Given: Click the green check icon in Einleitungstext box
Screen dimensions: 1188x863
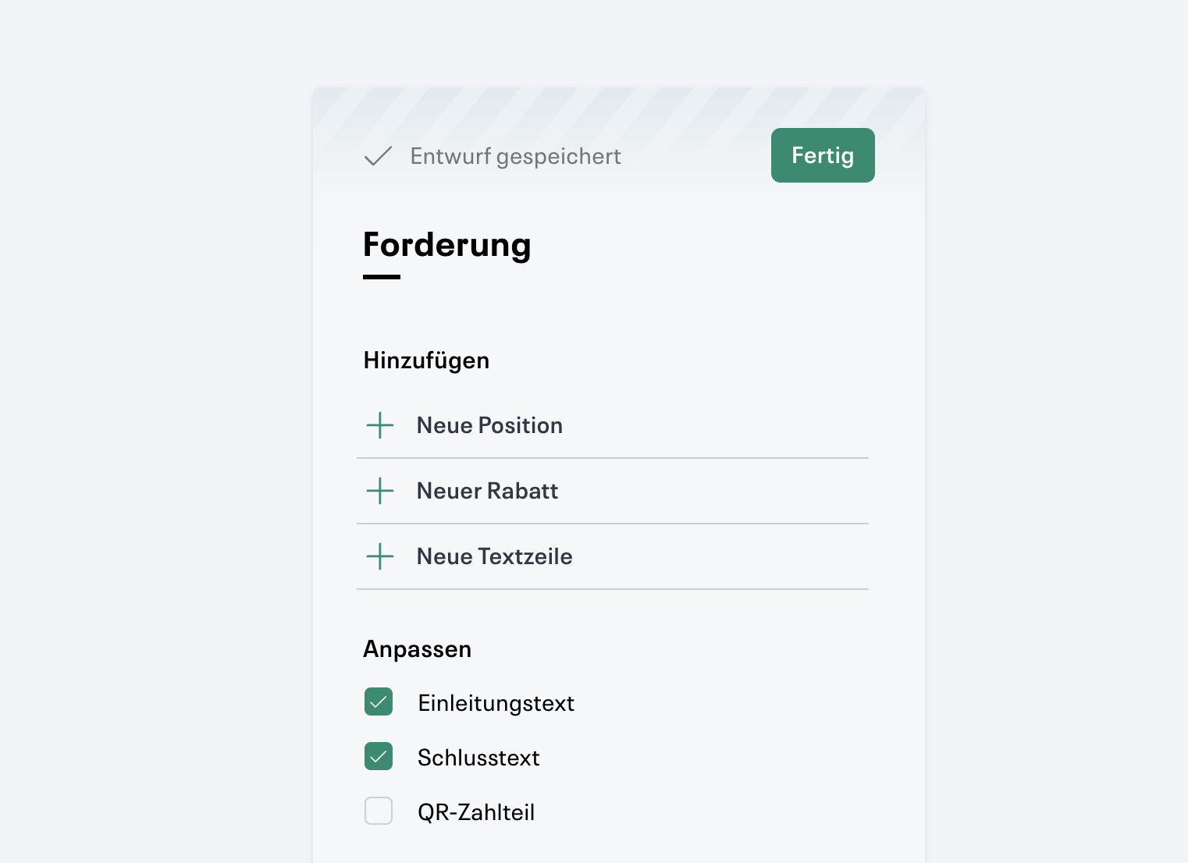Looking at the screenshot, I should (378, 701).
